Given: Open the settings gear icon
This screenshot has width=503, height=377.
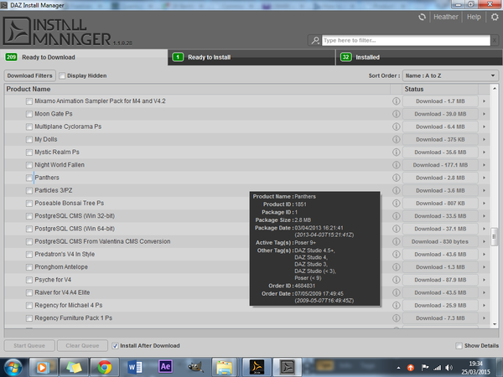Looking at the screenshot, I should click(495, 17).
